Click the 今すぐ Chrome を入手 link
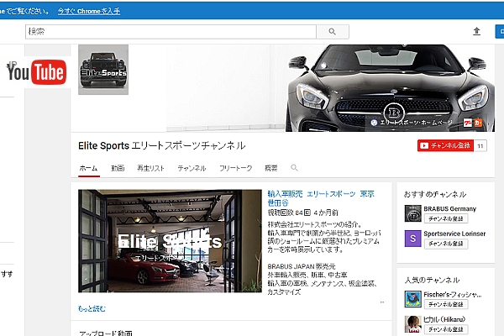The image size is (504, 336). point(89,11)
